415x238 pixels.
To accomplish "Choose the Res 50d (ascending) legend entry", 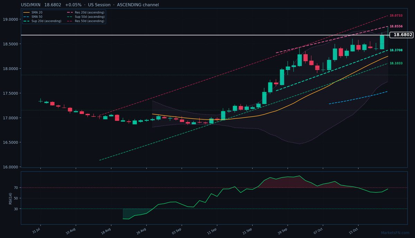I will point(85,21).
